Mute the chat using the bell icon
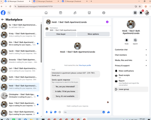The image size is (151, 120). click(127, 40)
